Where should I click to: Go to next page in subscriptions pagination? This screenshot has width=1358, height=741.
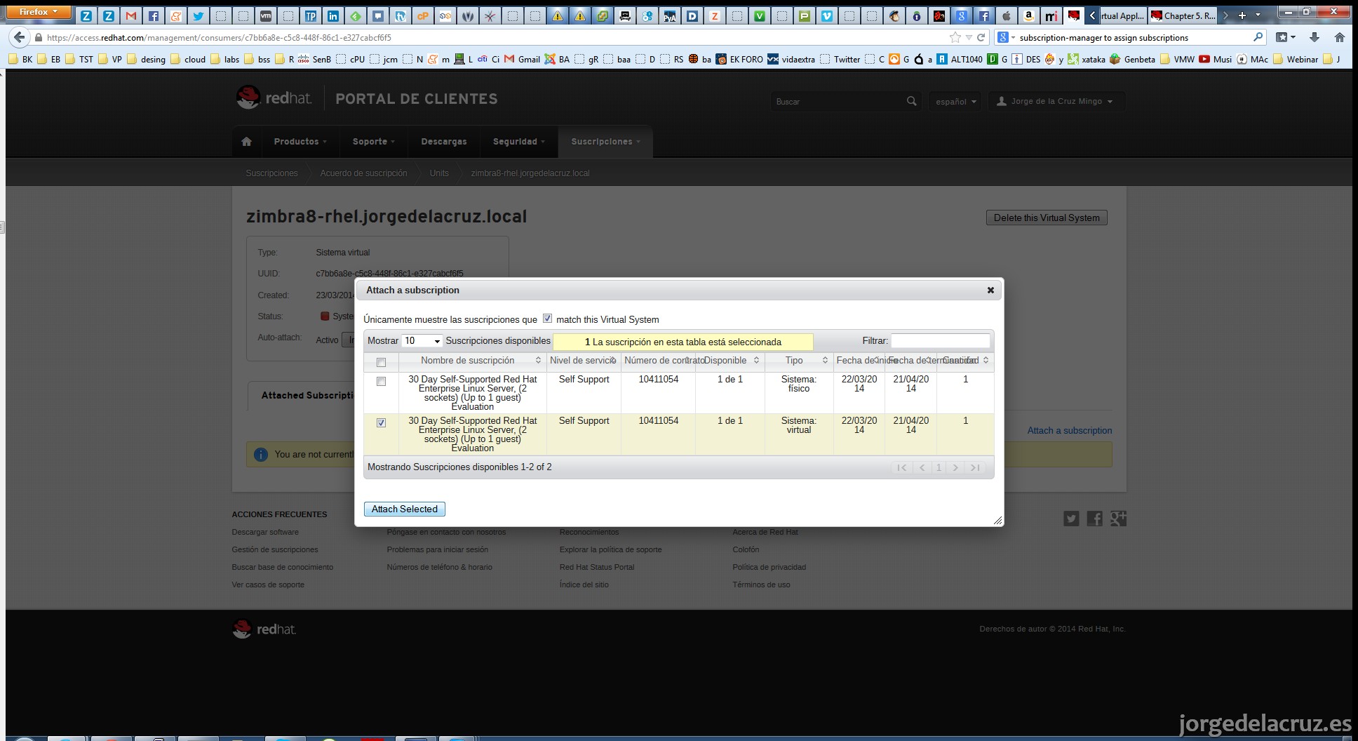click(x=955, y=467)
